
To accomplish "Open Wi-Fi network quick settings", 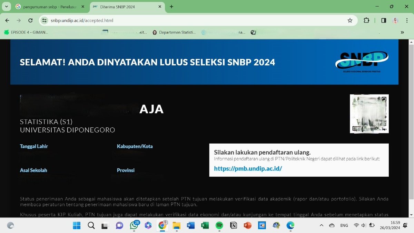I will [x=356, y=225].
